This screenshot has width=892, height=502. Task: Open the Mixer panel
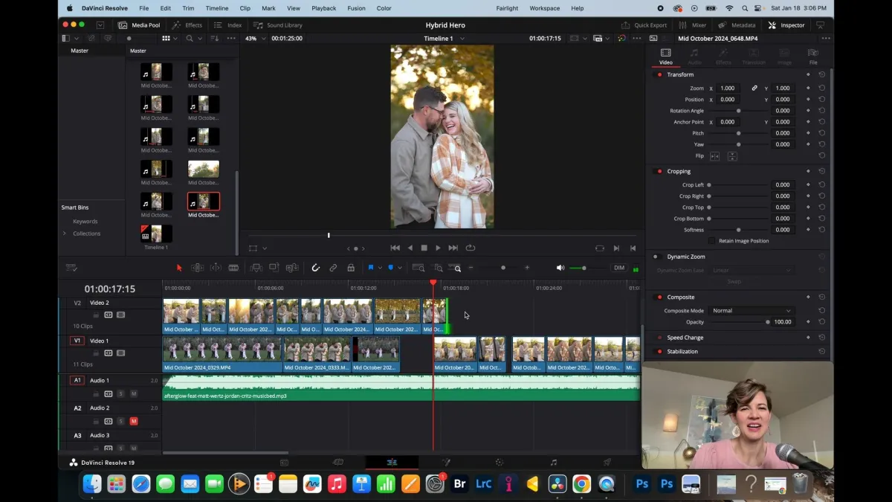pos(692,25)
